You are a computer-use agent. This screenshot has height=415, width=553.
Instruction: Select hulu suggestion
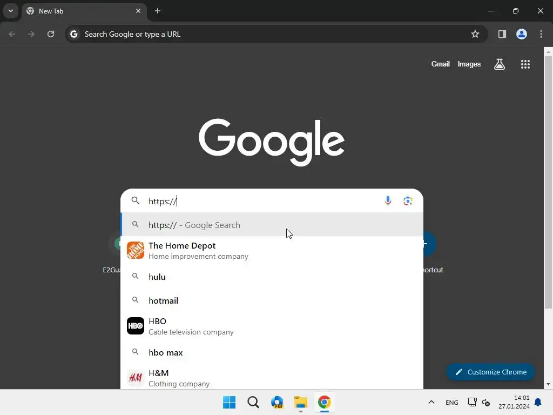tap(272, 277)
